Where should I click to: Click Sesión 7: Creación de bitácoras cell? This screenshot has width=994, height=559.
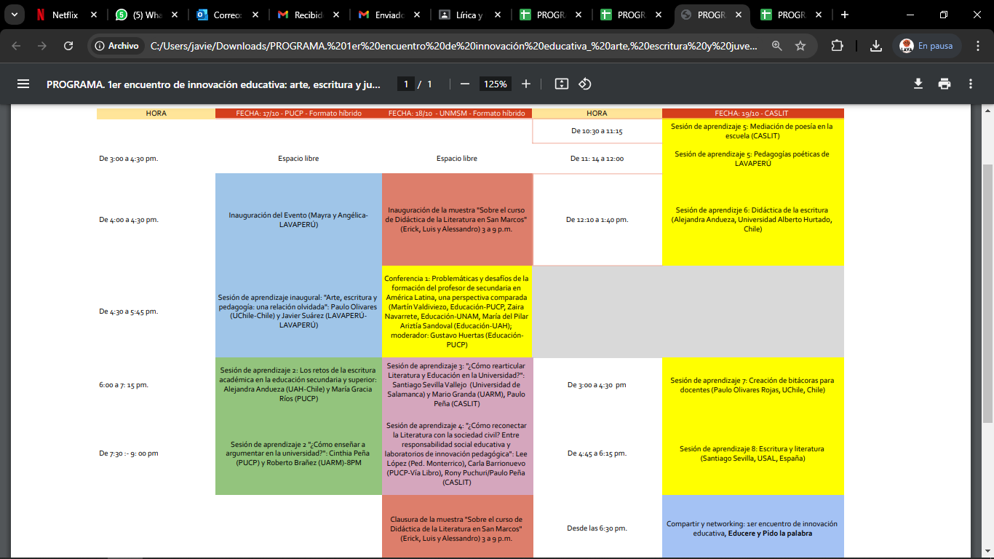click(753, 384)
